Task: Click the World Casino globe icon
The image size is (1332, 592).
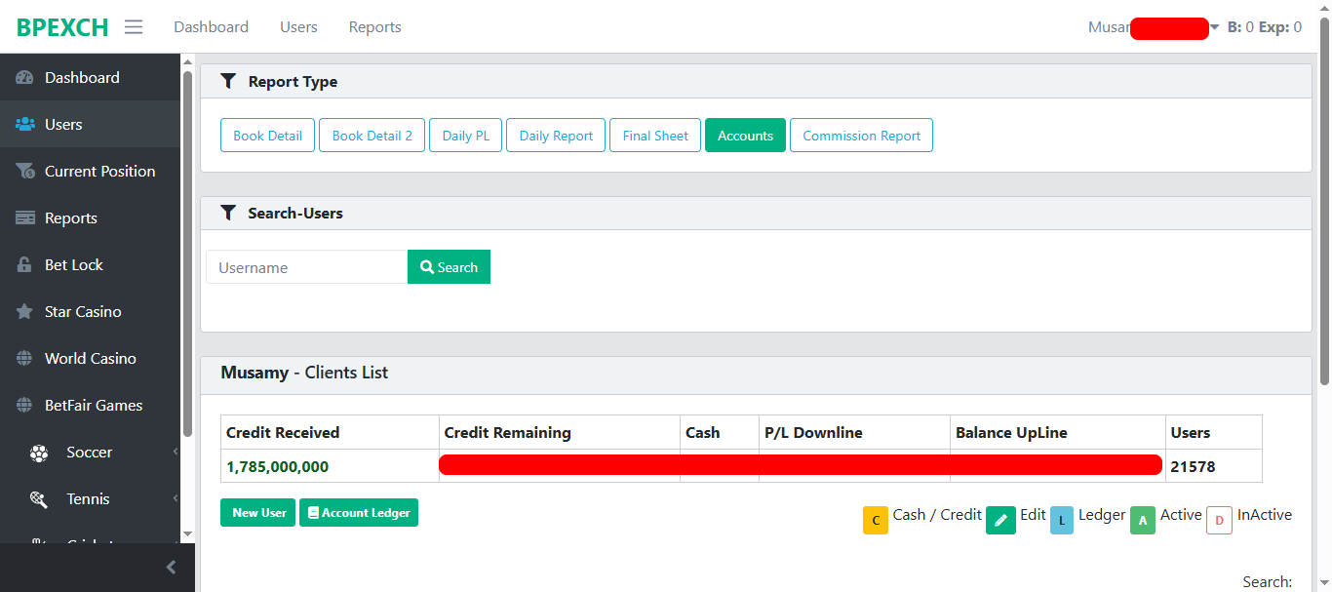Action: [25, 359]
